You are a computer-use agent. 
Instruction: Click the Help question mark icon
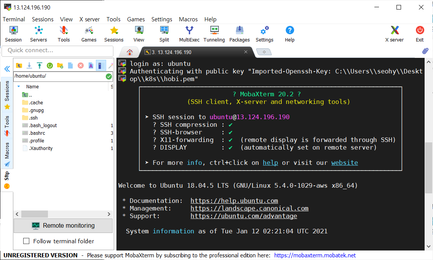pos(290,30)
